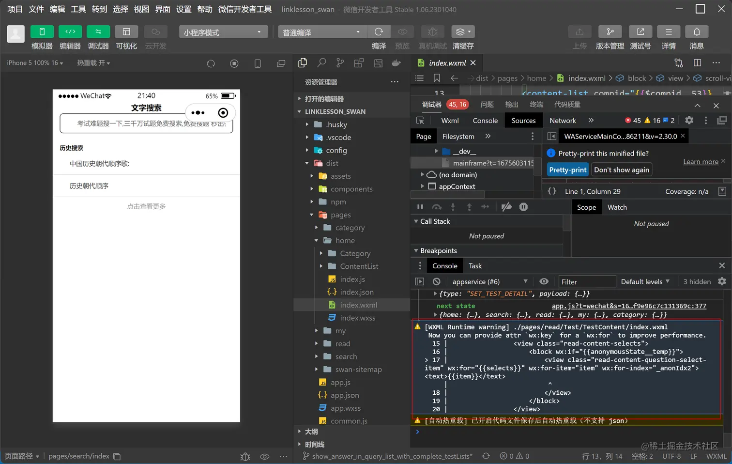Click the simulator stop icon
Viewport: 732px width, 464px height.
(234, 63)
